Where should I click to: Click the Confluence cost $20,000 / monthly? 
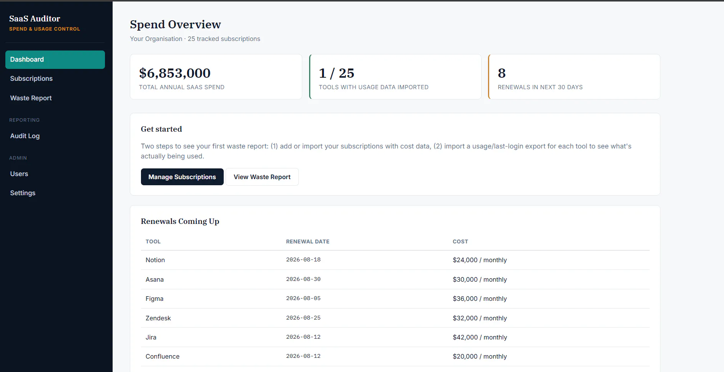pos(480,356)
